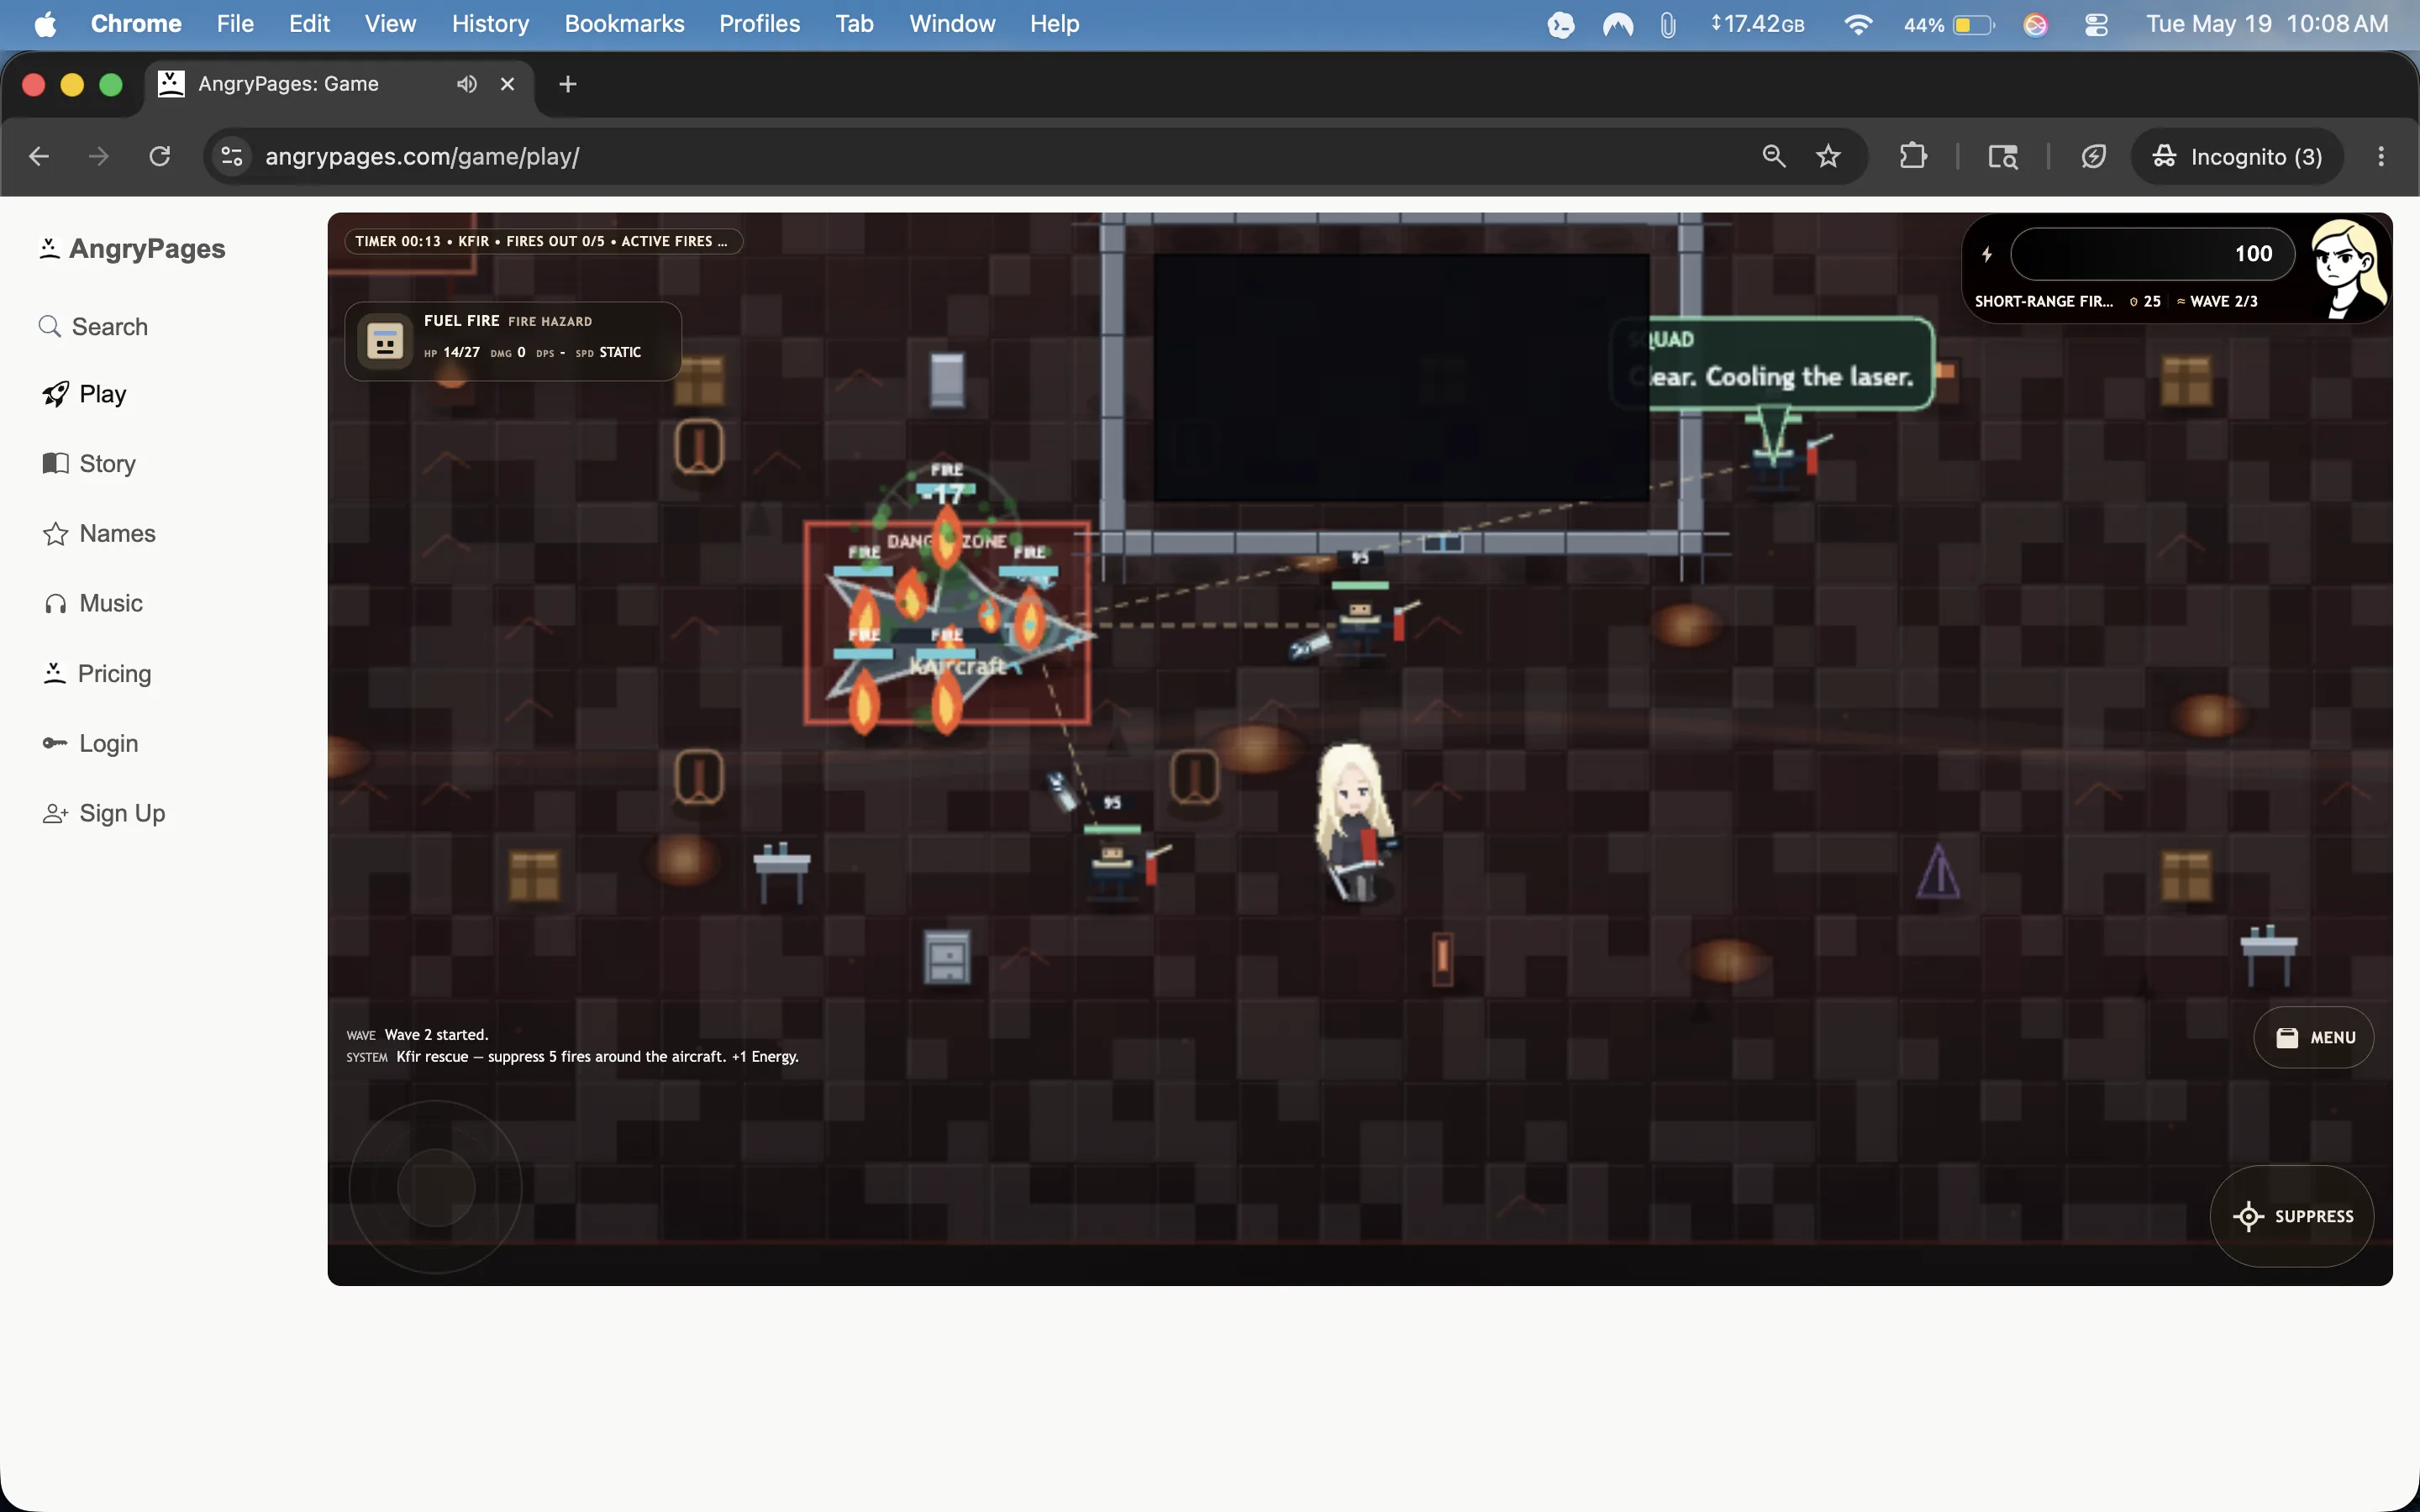Click the address bar URL
This screenshot has height=1512, width=2420.
click(422, 156)
